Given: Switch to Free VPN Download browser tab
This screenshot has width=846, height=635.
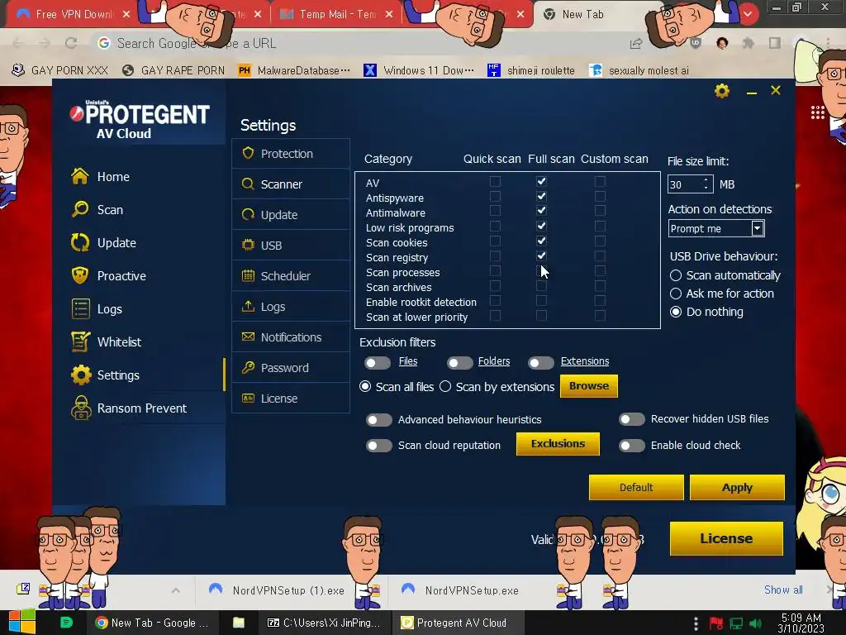Looking at the screenshot, I should tap(74, 15).
